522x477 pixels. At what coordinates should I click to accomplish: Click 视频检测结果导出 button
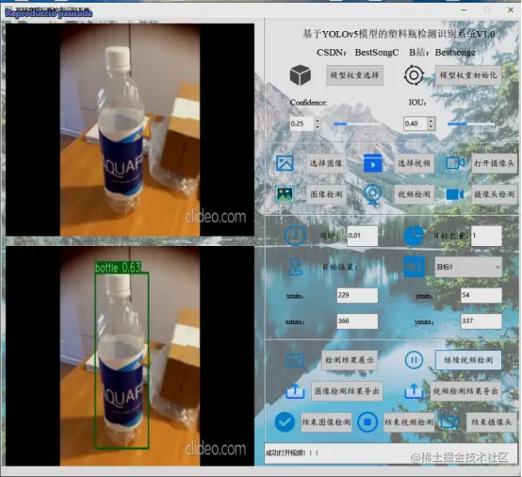(465, 391)
